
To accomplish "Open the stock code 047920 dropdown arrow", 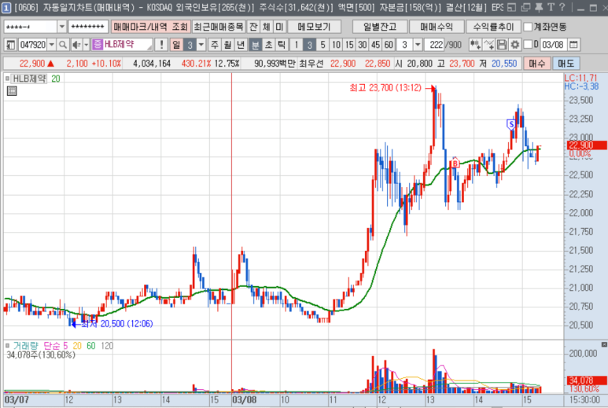I will [x=53, y=45].
